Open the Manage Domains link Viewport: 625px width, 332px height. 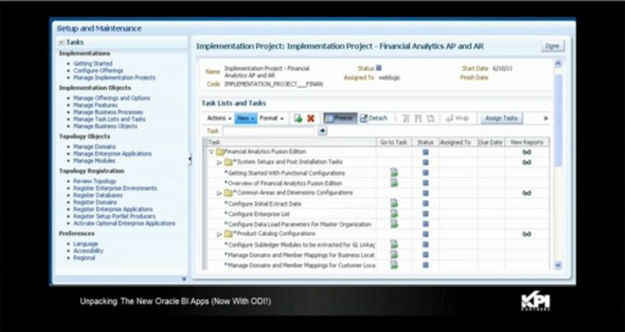pos(94,147)
